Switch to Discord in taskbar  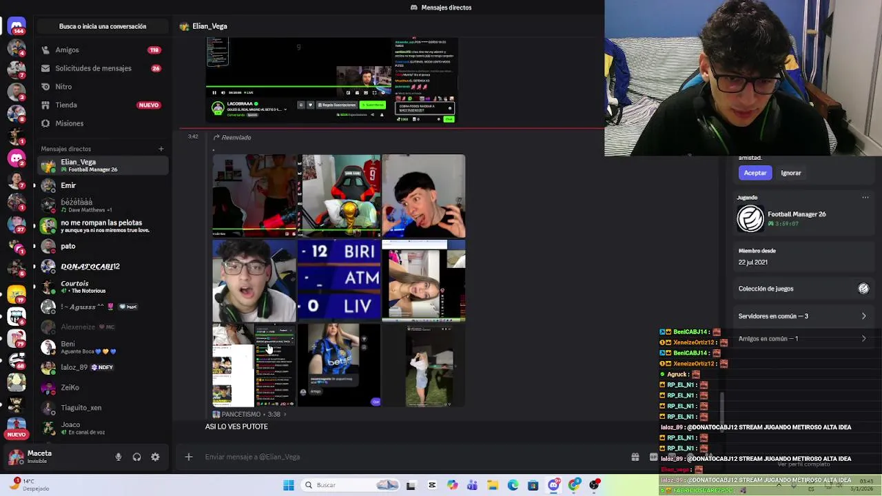click(x=553, y=485)
